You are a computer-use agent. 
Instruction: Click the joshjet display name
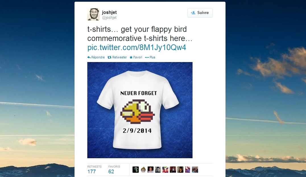[109, 12]
